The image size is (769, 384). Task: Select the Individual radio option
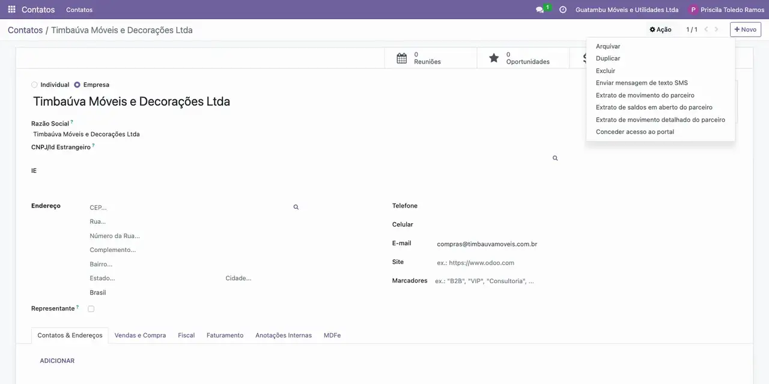pyautogui.click(x=34, y=85)
